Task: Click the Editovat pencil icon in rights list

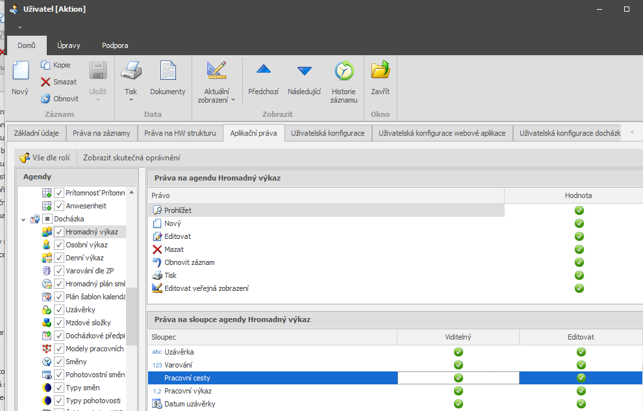Action: coord(157,236)
